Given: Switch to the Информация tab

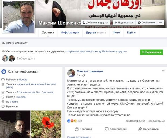Looking at the screenshot, I should click(x=70, y=33).
